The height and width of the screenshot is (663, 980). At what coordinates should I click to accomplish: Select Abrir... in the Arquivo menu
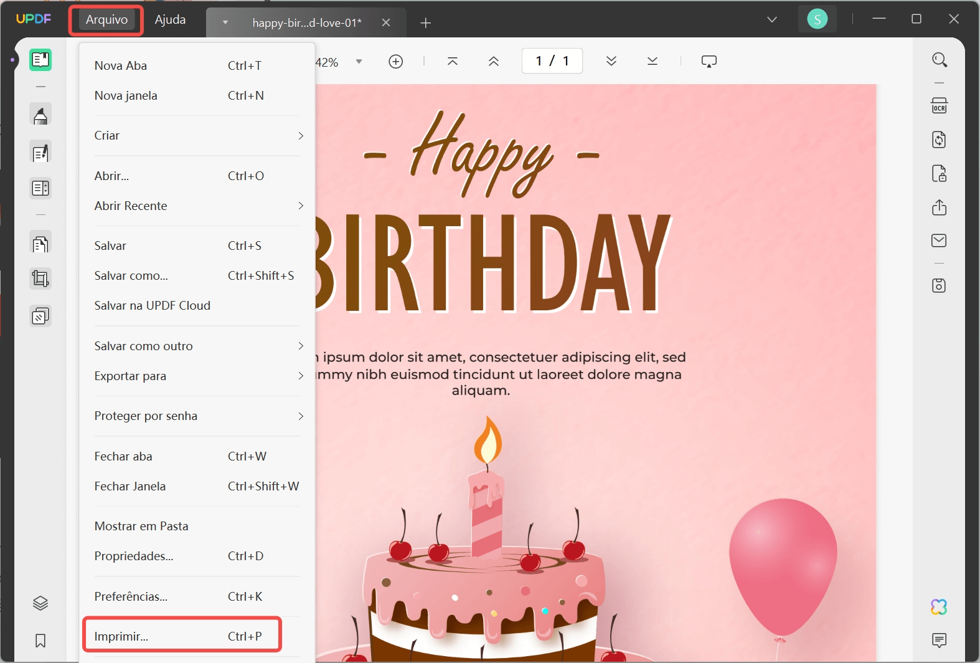click(x=197, y=176)
